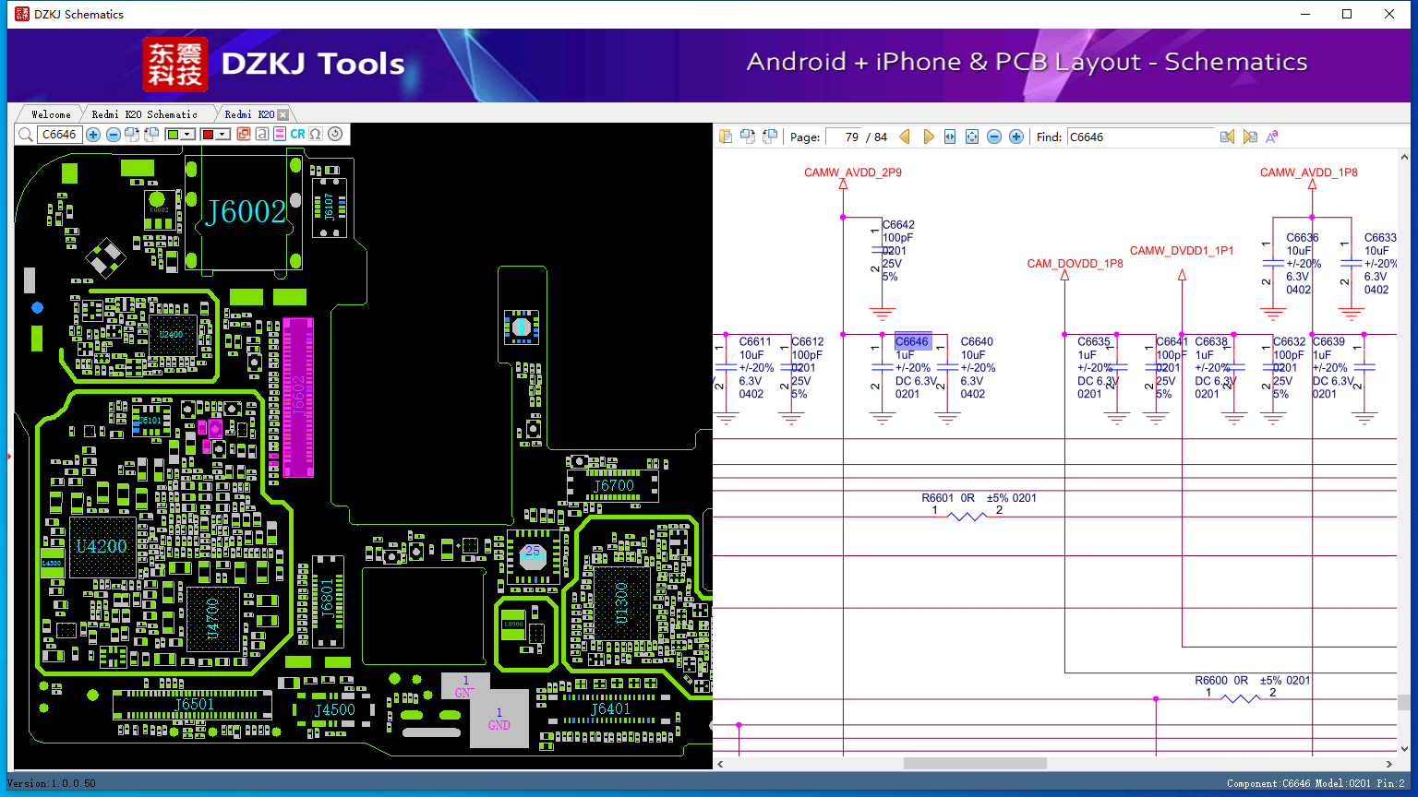Select the U4700 chip on the PCB

coord(213,618)
